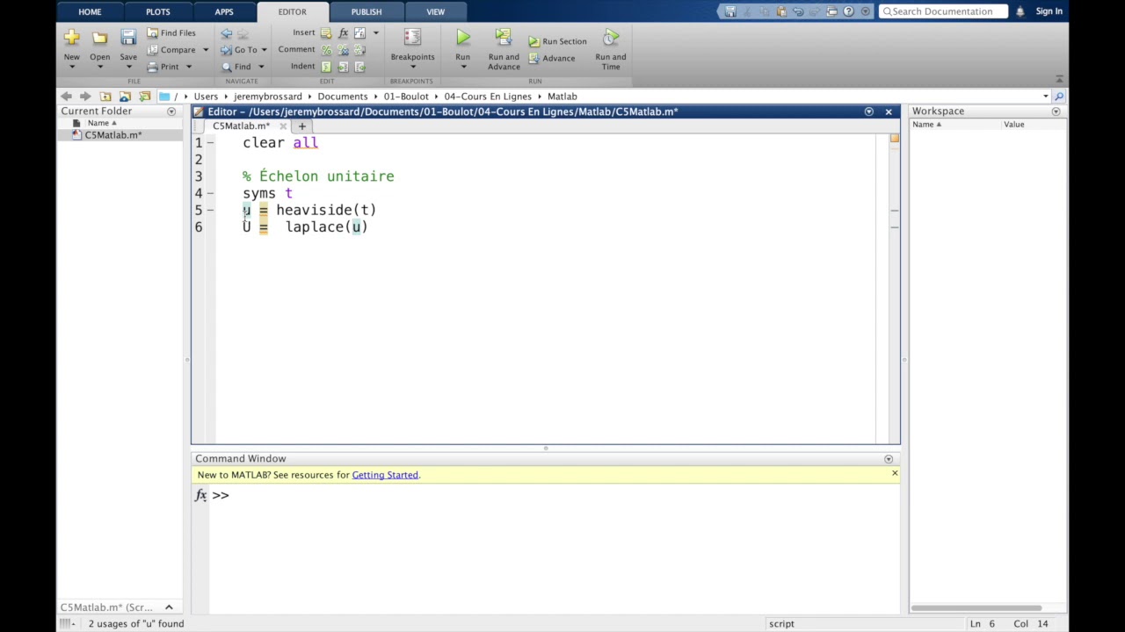Open the Compare dropdown arrow
Screen dimensions: 1125x632
click(x=206, y=50)
